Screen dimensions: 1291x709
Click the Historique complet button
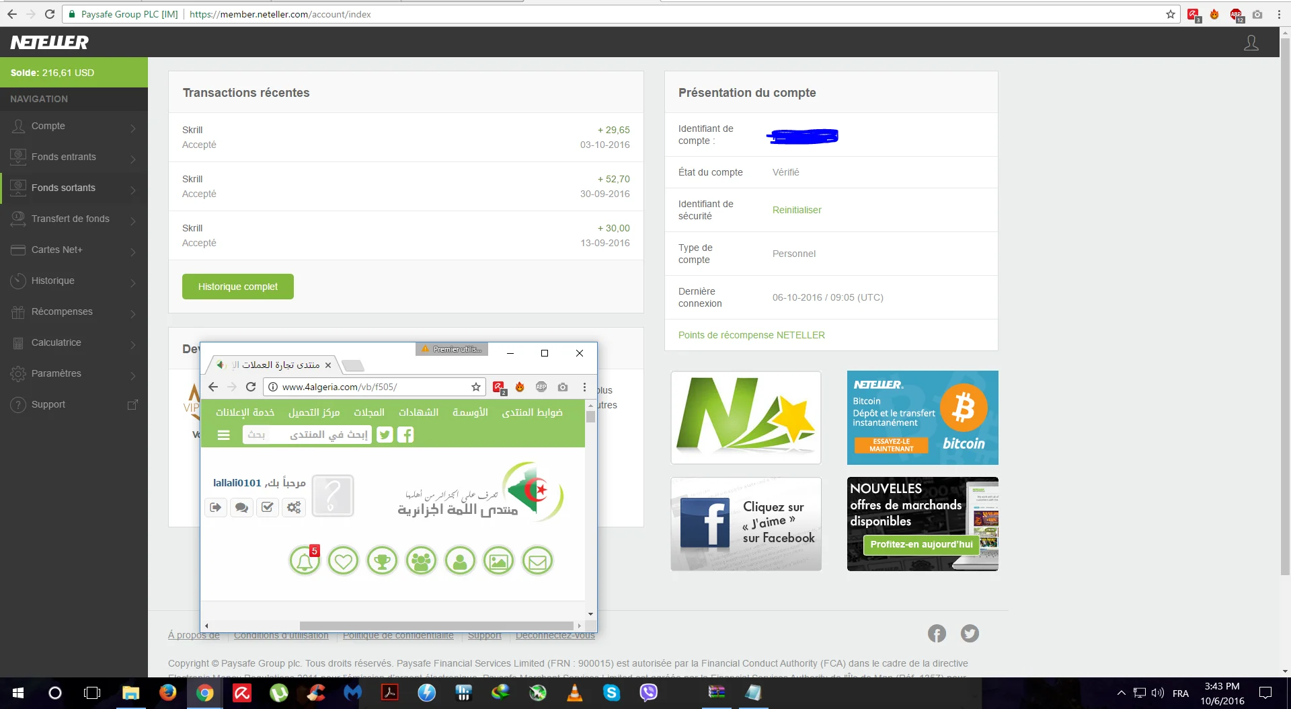click(237, 287)
